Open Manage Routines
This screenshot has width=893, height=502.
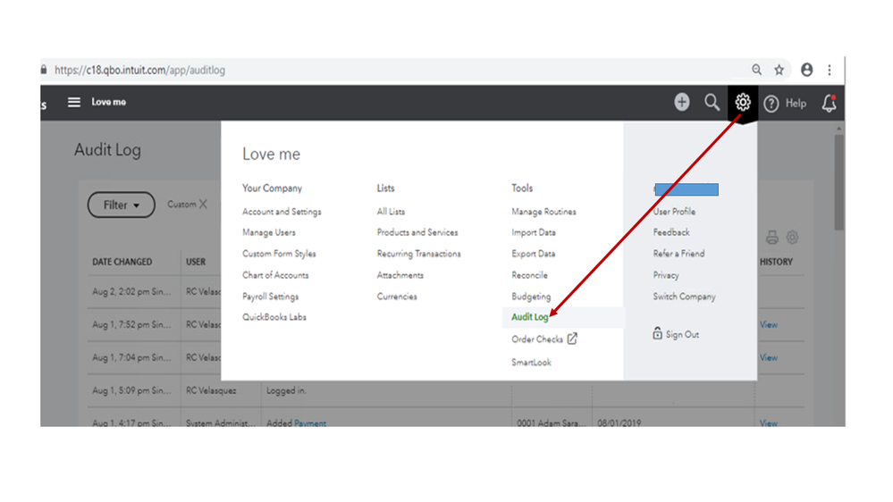point(543,212)
